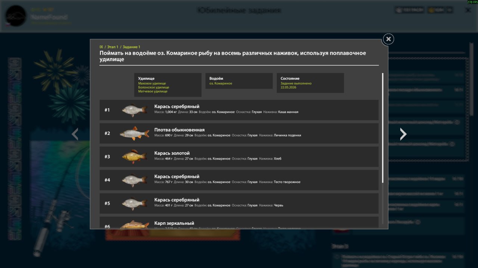Click the silver crucian fish image in row #1
The width and height of the screenshot is (478, 268).
pos(134,110)
